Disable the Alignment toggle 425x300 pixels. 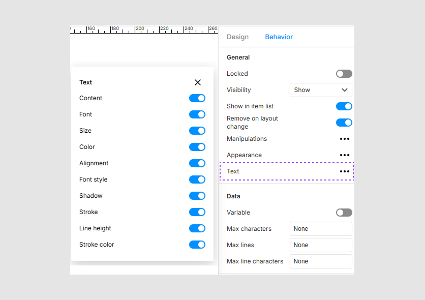(x=197, y=163)
